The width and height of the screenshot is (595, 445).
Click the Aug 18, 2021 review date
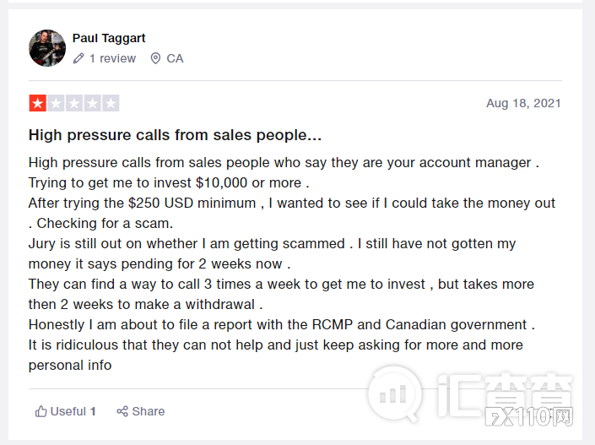click(x=523, y=103)
